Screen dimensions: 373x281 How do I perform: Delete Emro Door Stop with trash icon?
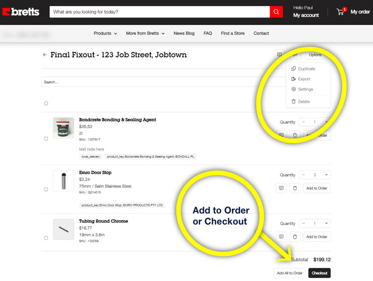(x=295, y=188)
